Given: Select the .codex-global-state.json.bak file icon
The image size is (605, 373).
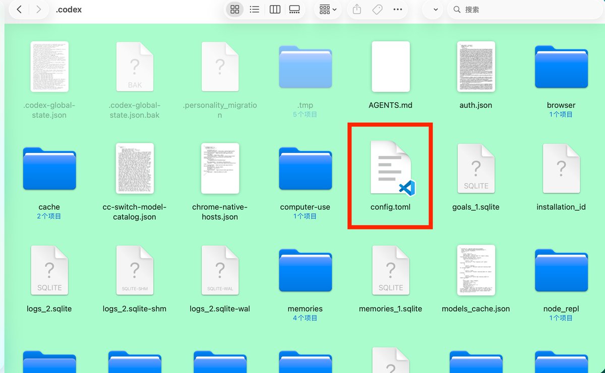Looking at the screenshot, I should [135, 67].
